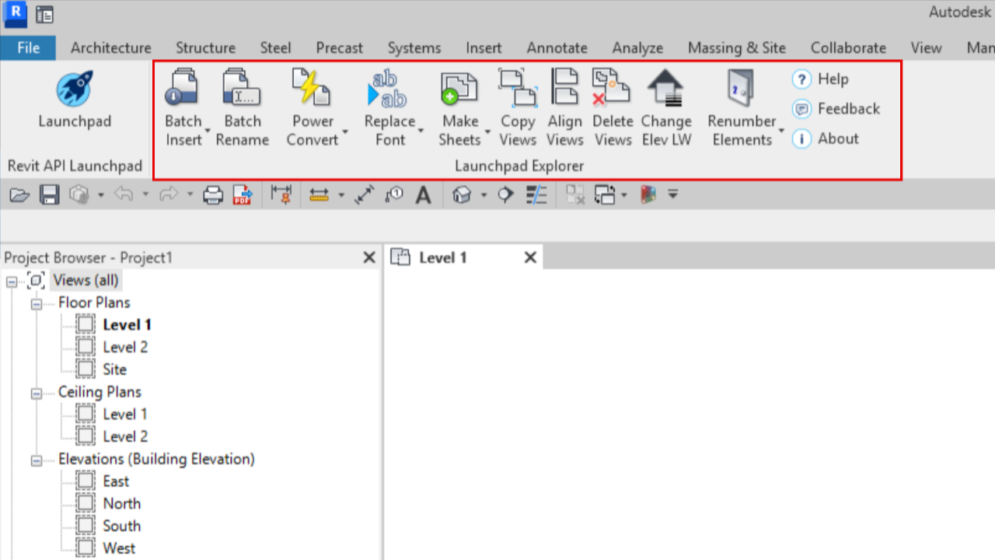Open the Default 3D View house icon
The image size is (995, 560).
pyautogui.click(x=463, y=194)
